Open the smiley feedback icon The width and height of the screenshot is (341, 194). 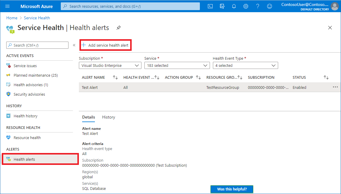click(x=270, y=6)
